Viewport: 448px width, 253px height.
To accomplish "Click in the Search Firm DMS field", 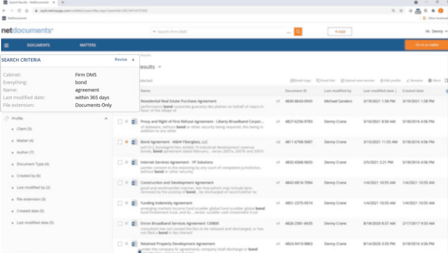I will (220, 31).
